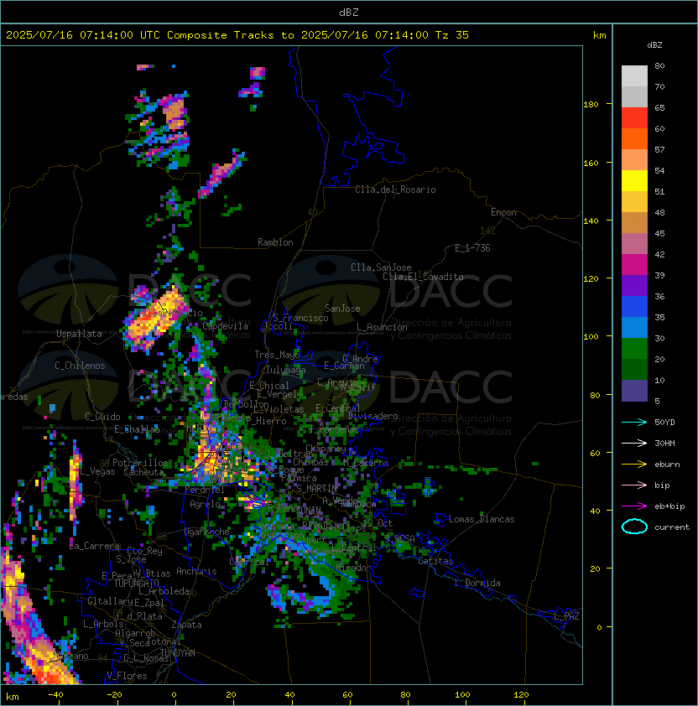
Task: Click the Clla.SanJose map label
Action: point(381,267)
